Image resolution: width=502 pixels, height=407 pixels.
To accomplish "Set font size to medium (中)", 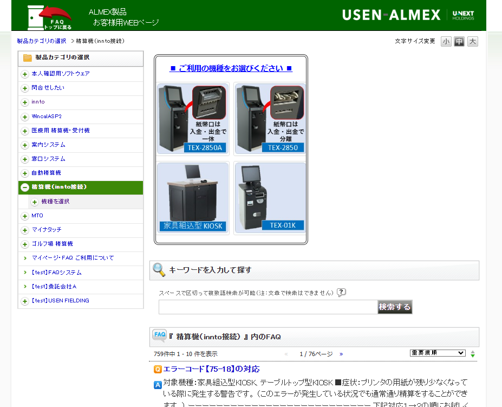I will pos(459,42).
